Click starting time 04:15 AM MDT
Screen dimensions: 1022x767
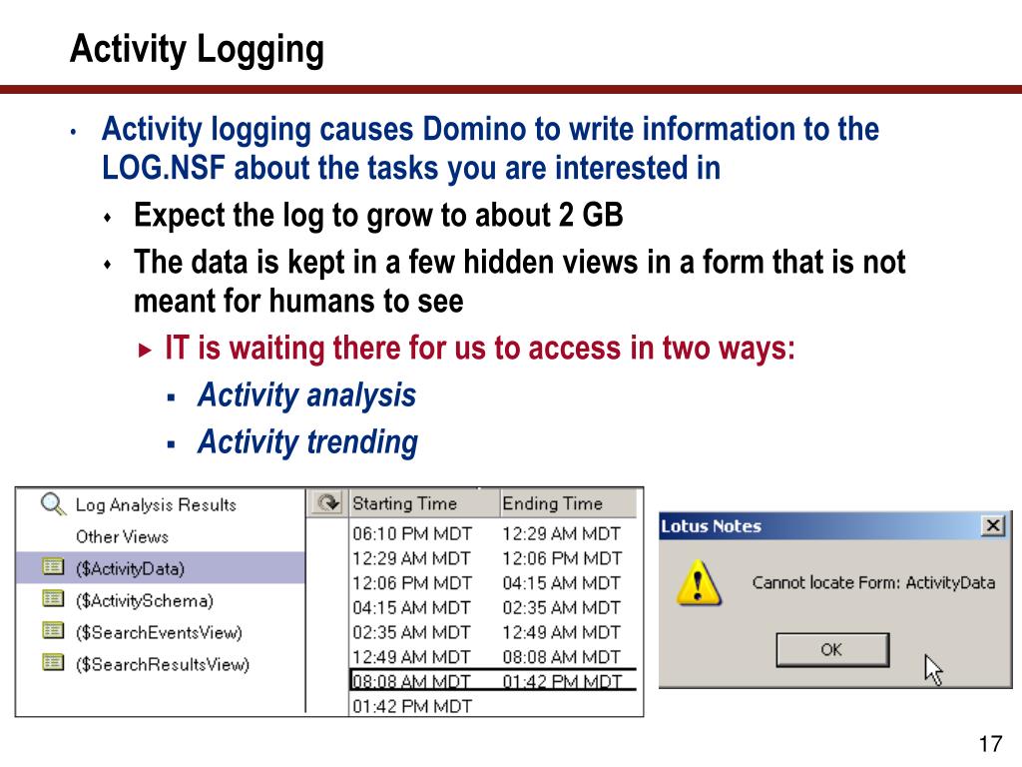click(411, 608)
